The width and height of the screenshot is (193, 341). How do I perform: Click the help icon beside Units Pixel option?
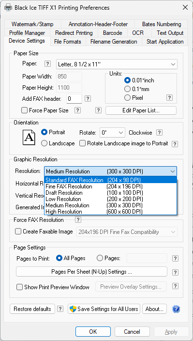[x=170, y=98]
